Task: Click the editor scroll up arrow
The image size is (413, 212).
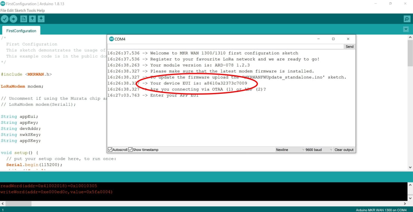Action: pos(410,38)
